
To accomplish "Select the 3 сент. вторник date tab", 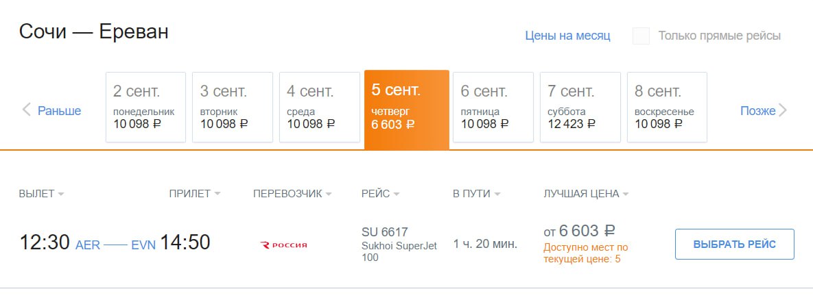I will [x=232, y=108].
